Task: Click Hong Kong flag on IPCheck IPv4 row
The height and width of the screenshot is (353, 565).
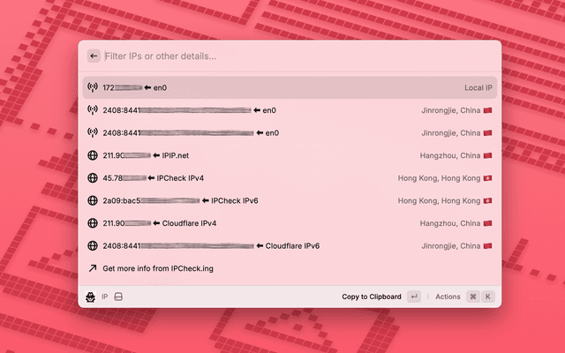Action: 487,178
